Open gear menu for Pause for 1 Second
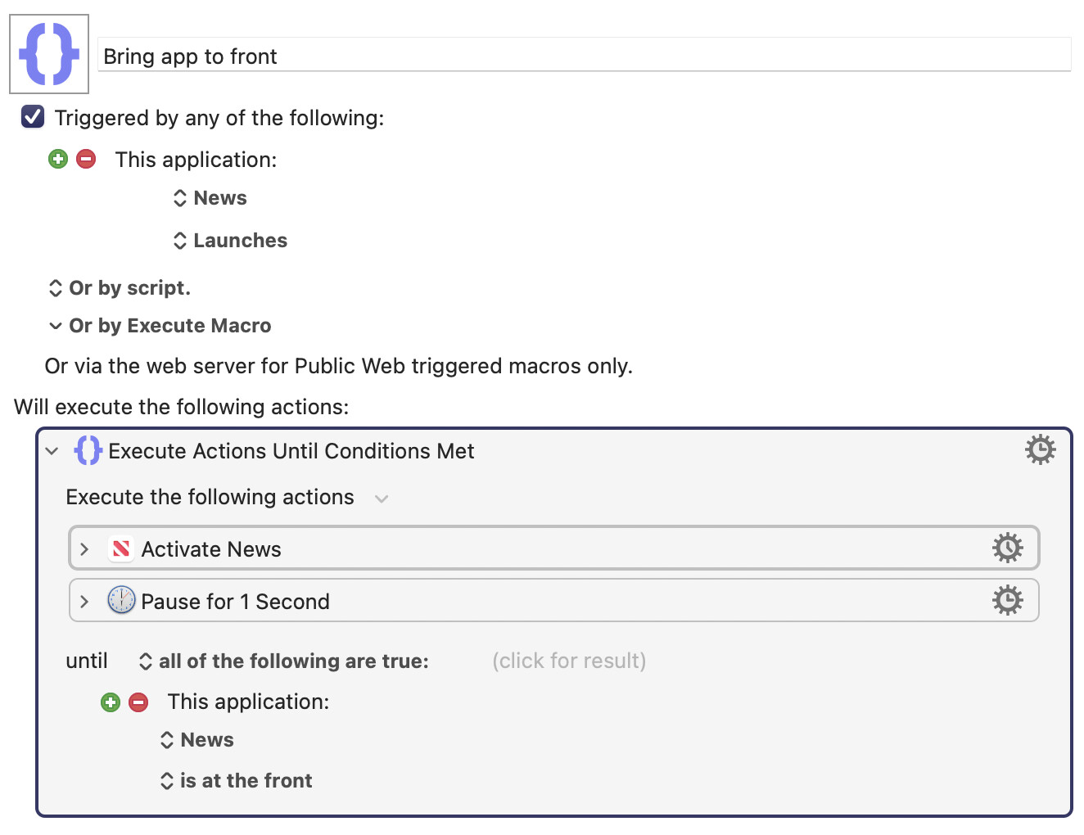Viewport: 1084px width, 835px height. (1007, 600)
